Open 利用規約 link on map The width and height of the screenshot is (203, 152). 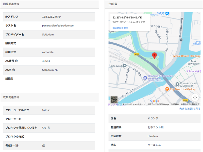[175, 104]
